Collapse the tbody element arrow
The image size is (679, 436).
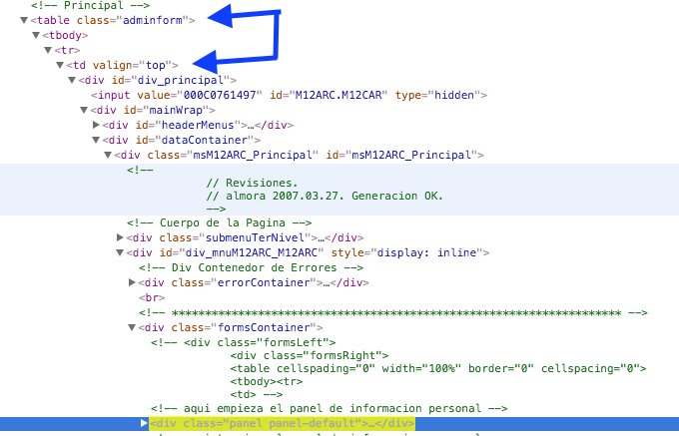click(36, 35)
